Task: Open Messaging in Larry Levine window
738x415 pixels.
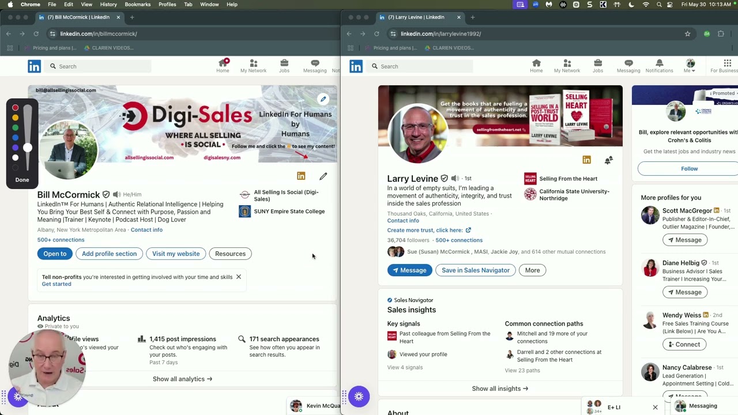Action: (628, 66)
